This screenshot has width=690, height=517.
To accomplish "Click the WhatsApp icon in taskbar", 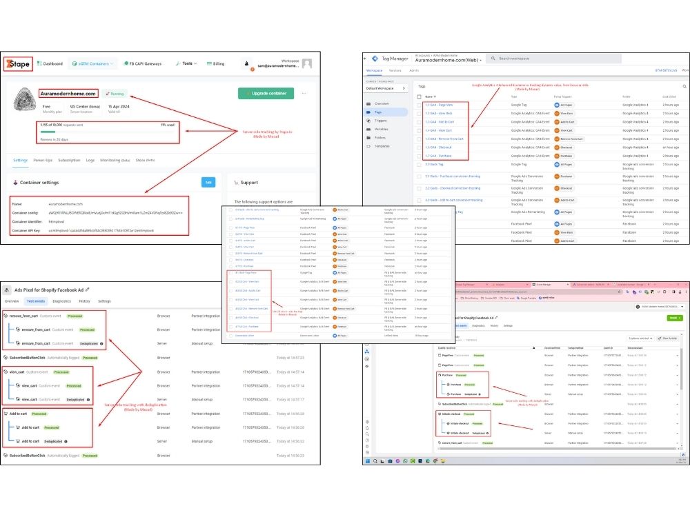I will pyautogui.click(x=405, y=461).
